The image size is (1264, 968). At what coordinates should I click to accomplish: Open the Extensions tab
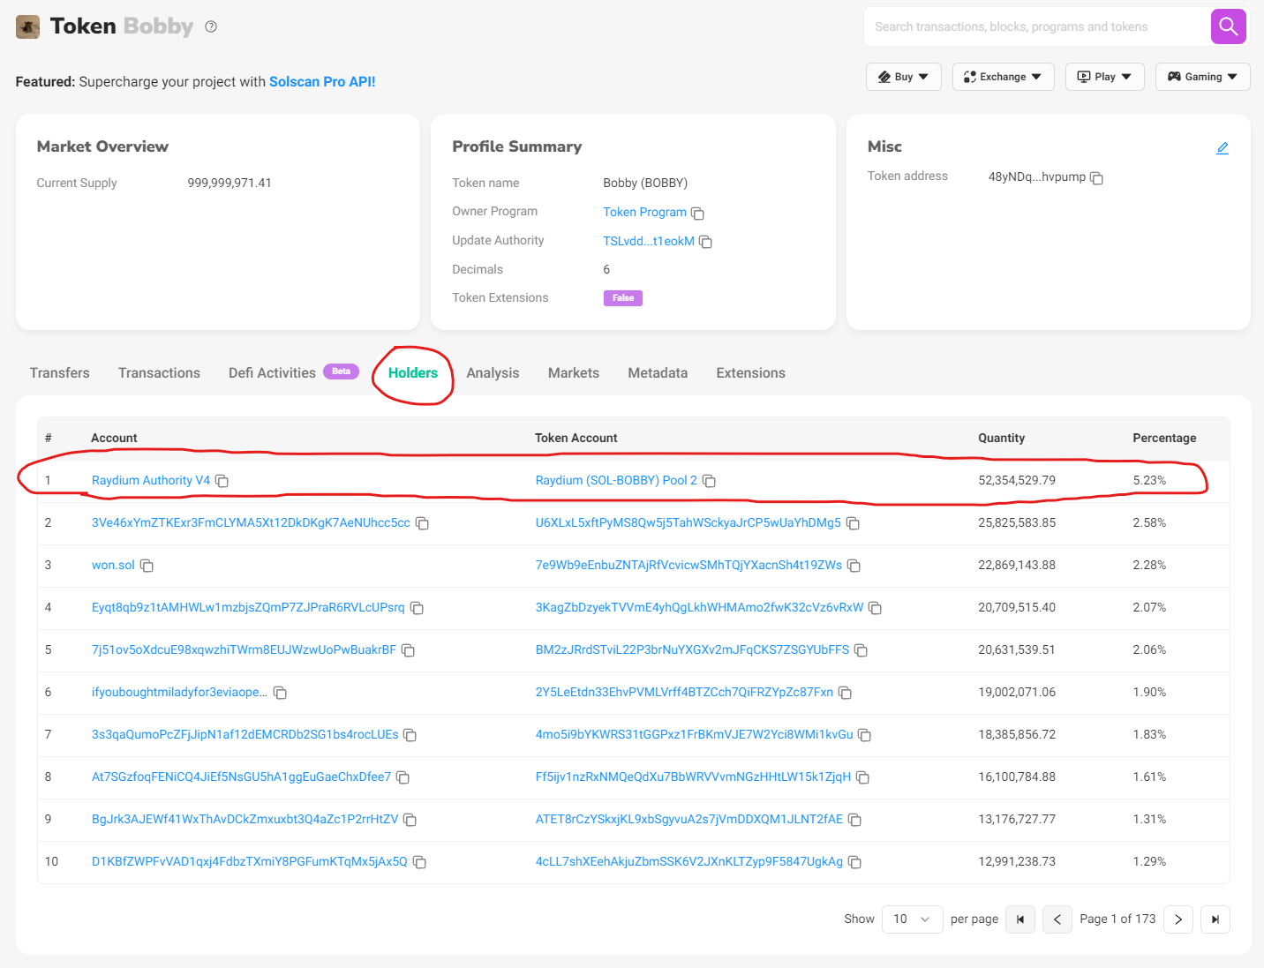751,373
